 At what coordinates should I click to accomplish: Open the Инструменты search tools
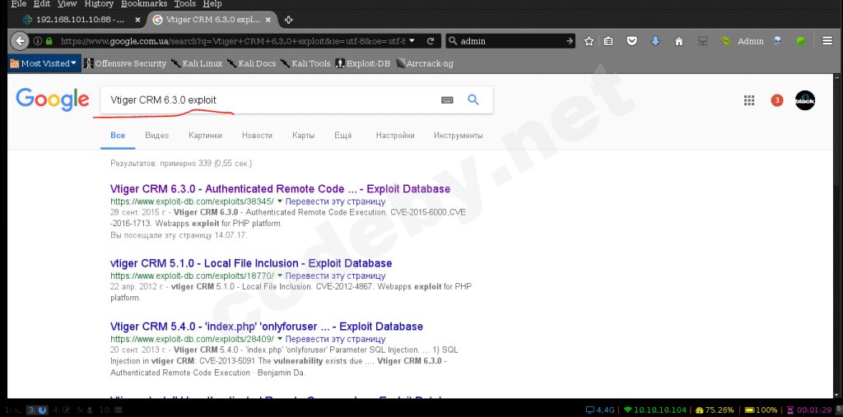tap(458, 136)
